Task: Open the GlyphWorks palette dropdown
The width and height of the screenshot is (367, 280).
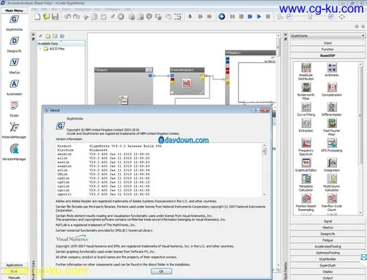Action: [x=328, y=36]
